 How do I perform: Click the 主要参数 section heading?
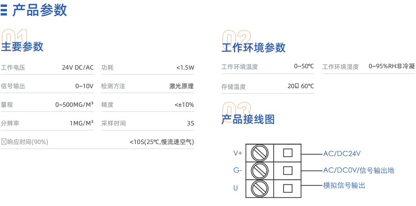click(x=22, y=47)
